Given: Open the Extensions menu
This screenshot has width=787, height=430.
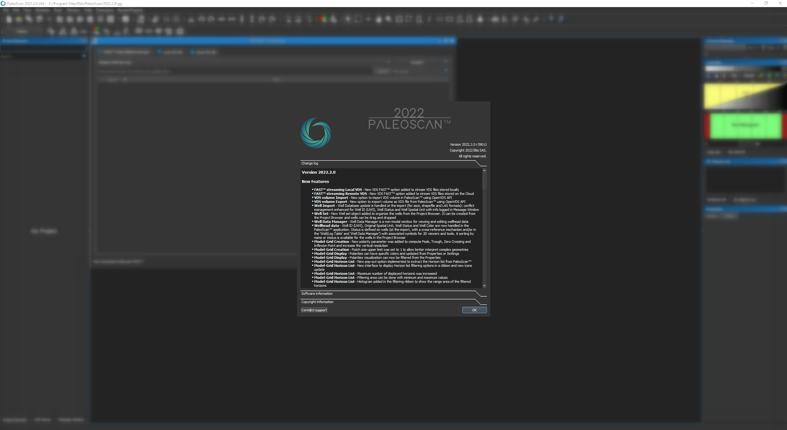Looking at the screenshot, I should (x=105, y=10).
